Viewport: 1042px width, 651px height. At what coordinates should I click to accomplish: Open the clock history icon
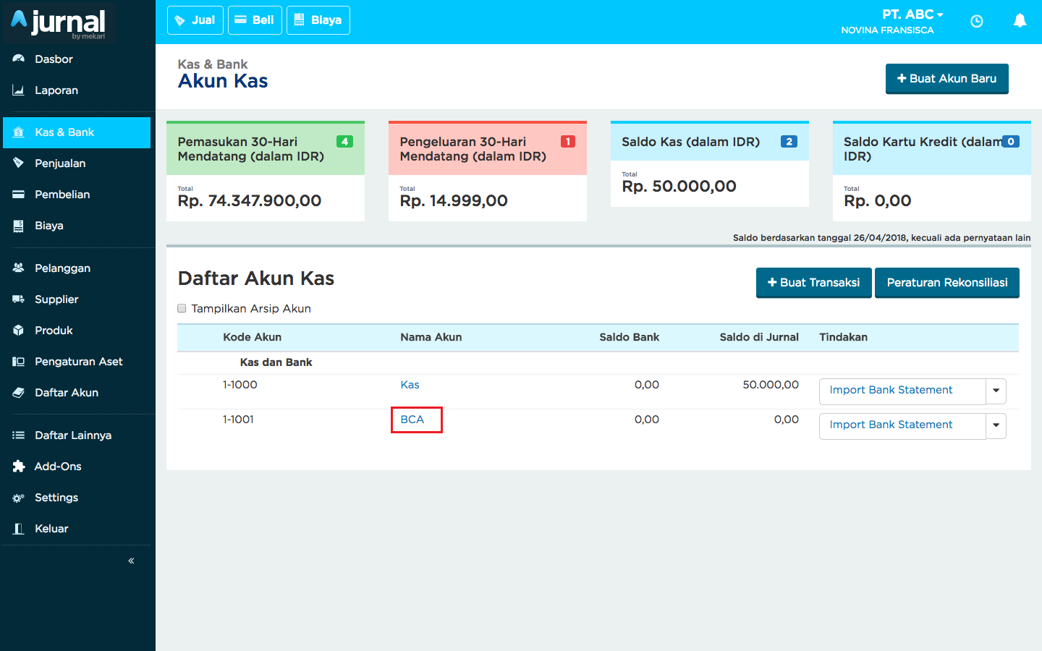pos(976,22)
